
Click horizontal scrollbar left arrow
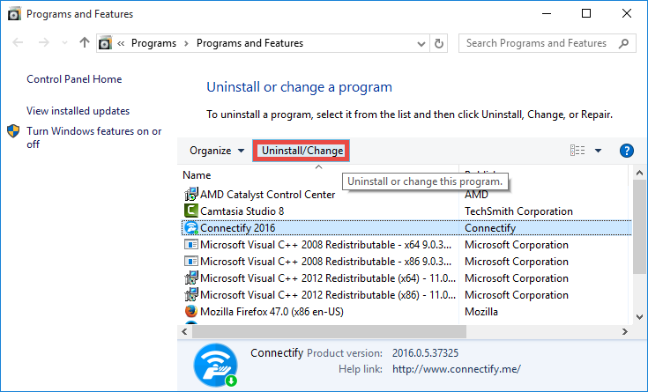point(185,331)
